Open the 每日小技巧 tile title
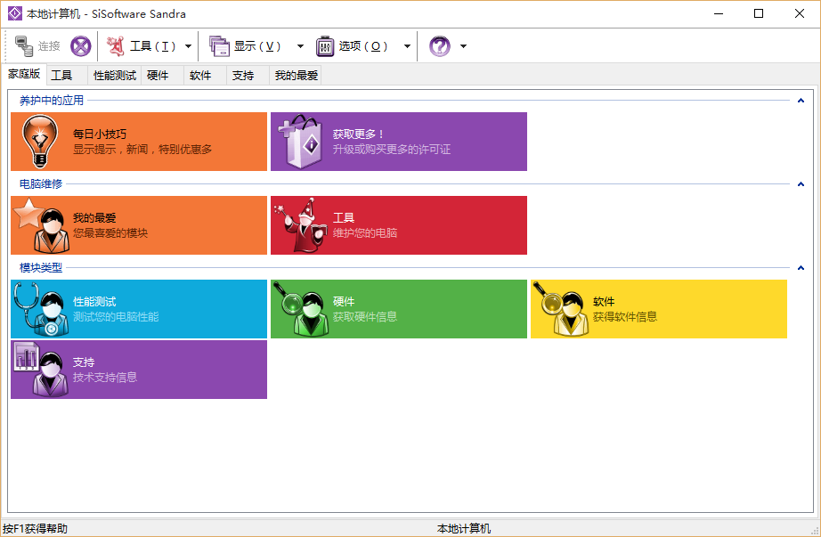The image size is (821, 537). coord(100,134)
